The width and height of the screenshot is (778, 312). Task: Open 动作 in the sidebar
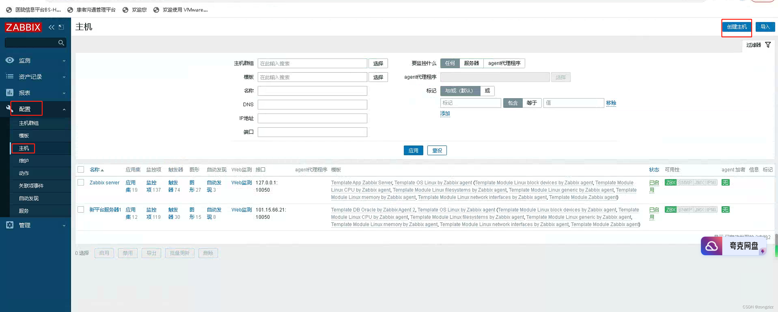pyautogui.click(x=24, y=173)
